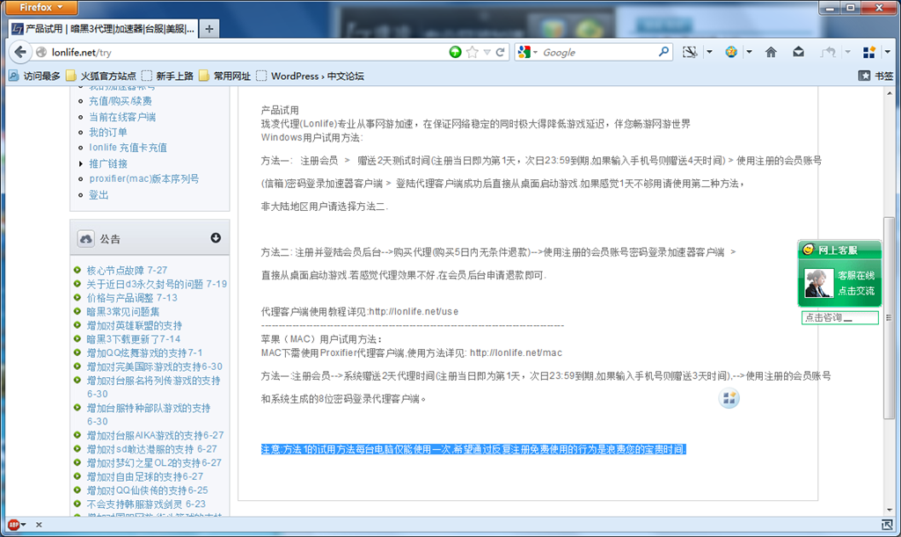901x537 pixels.
Task: Click the magnifier search icon in Google box
Action: click(663, 52)
